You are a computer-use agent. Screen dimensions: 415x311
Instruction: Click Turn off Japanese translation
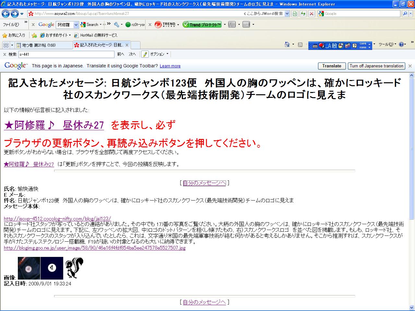tap(376, 66)
